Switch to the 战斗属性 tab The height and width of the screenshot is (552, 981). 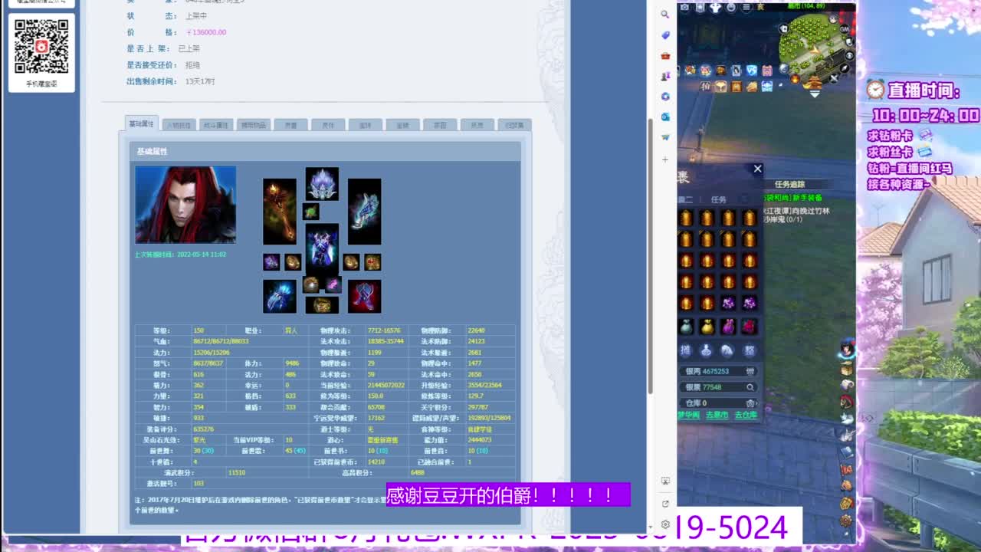pyautogui.click(x=216, y=125)
